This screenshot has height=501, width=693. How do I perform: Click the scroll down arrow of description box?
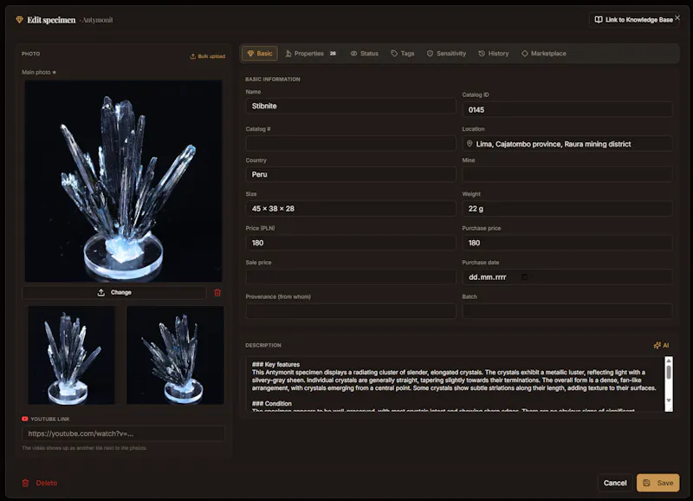pyautogui.click(x=669, y=400)
